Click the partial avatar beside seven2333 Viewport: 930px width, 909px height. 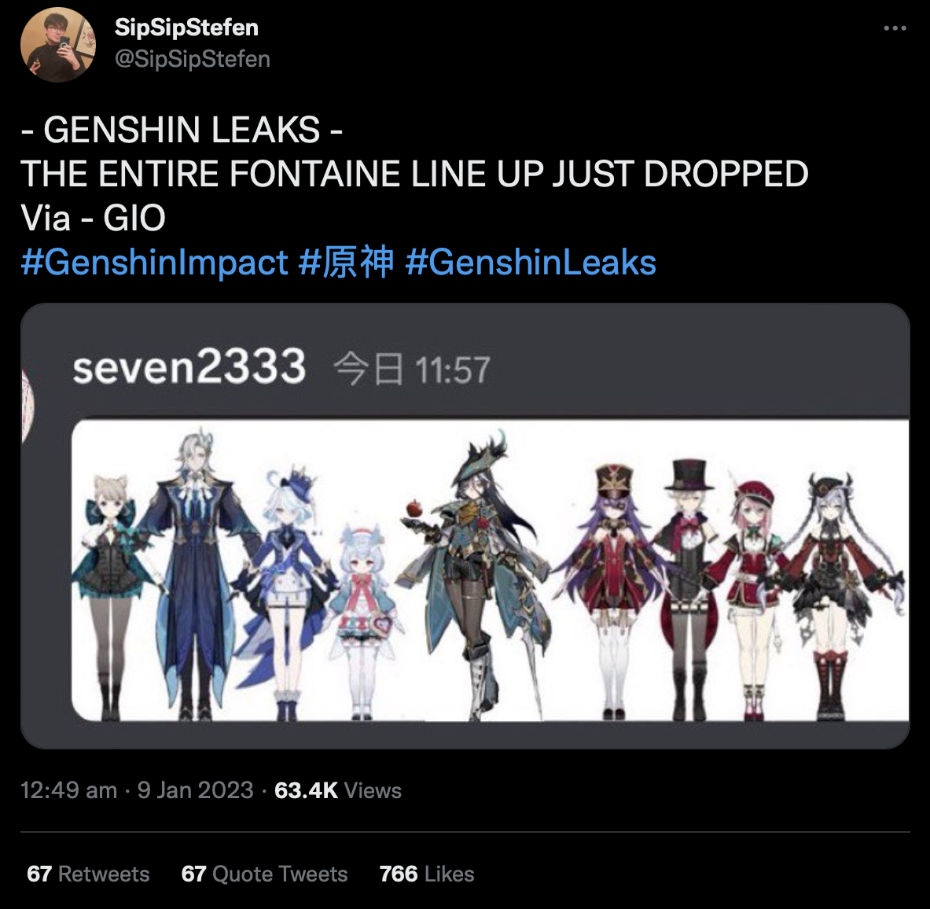pyautogui.click(x=28, y=405)
